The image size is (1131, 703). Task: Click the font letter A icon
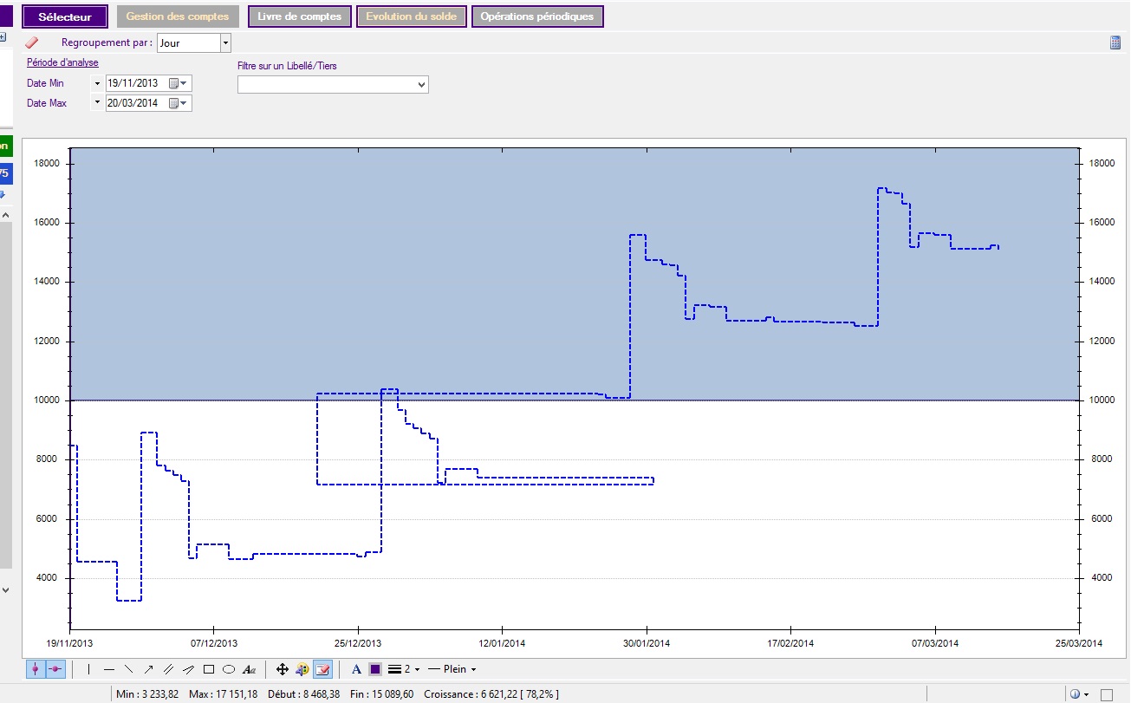356,669
